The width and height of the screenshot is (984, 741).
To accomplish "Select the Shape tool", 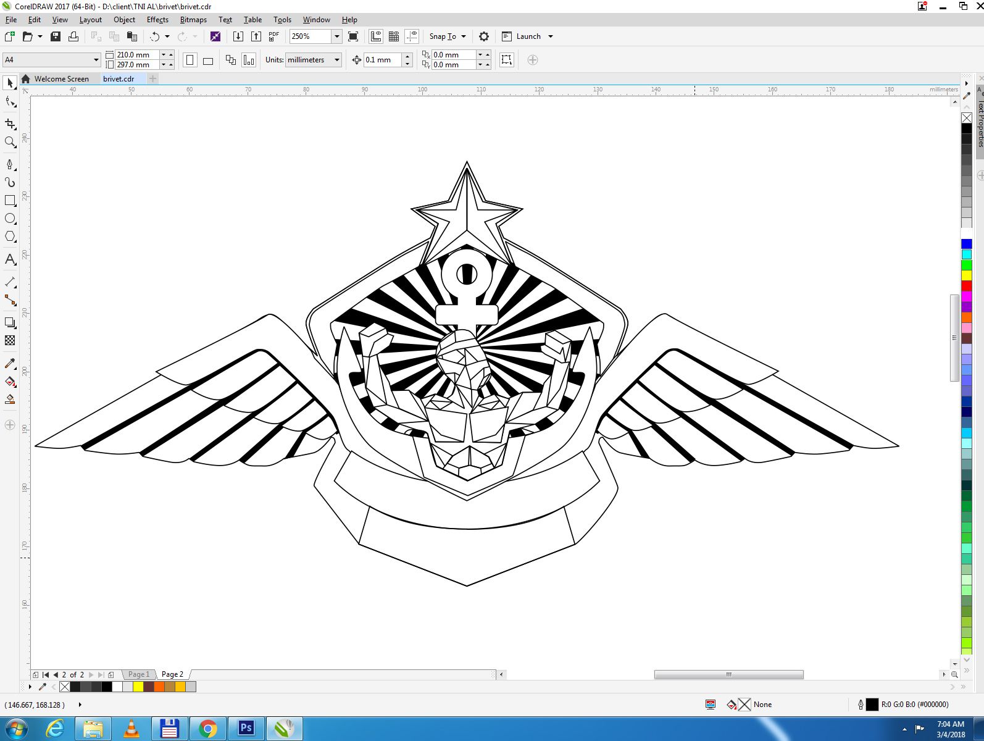I will [x=10, y=102].
